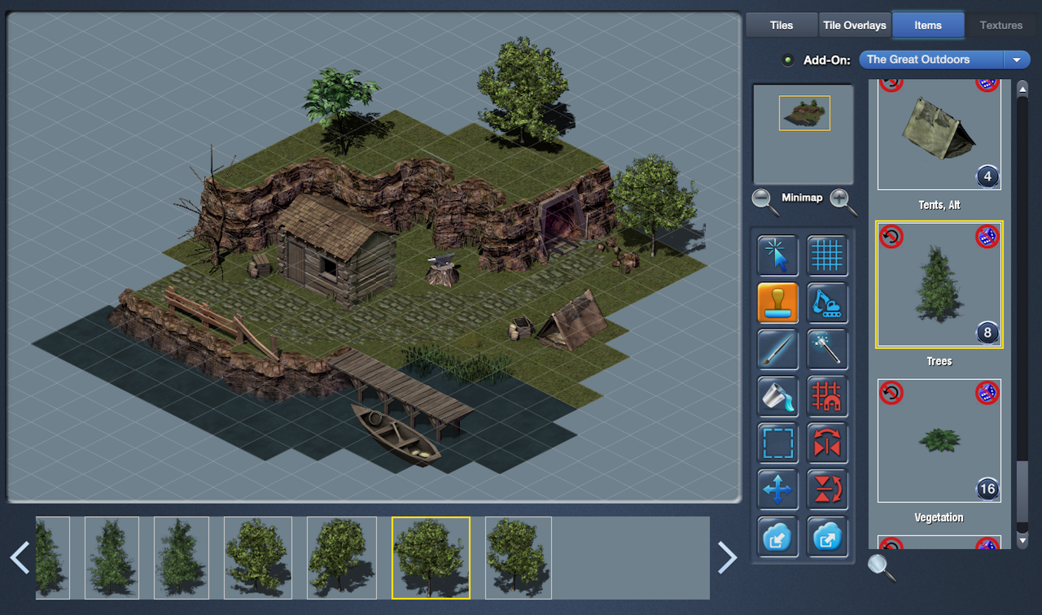This screenshot has width=1042, height=615.
Task: Click the item count badge 16 on Vegetation
Action: click(987, 489)
